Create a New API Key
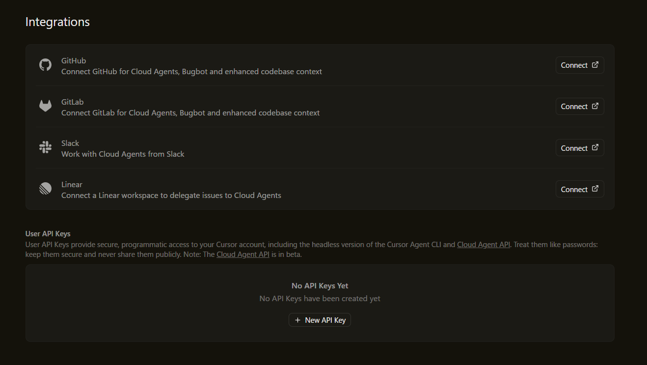The height and width of the screenshot is (365, 647). point(320,320)
